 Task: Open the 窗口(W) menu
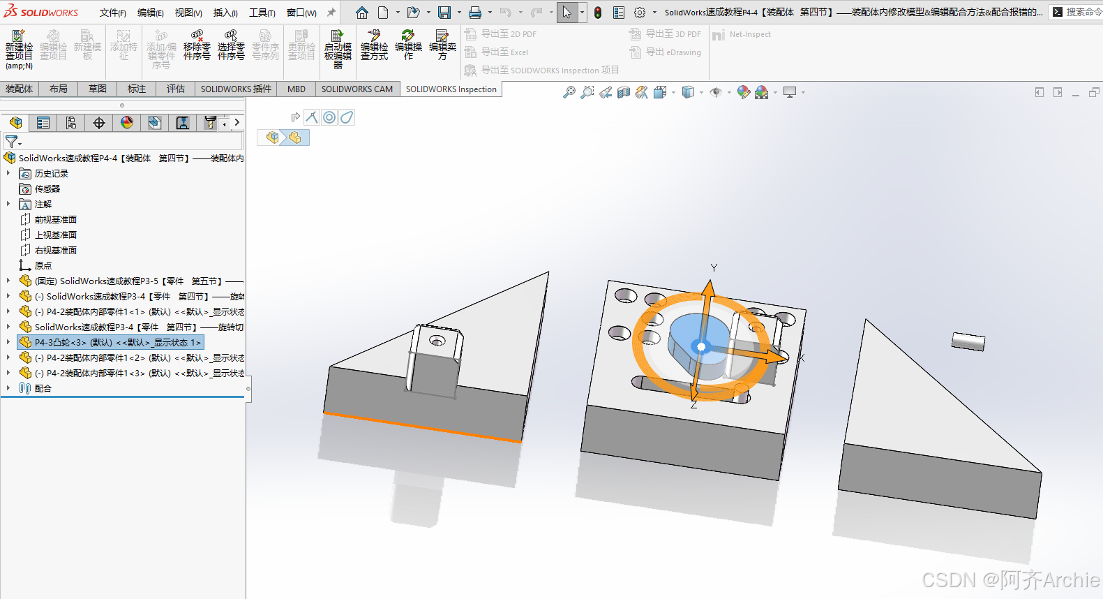click(x=301, y=13)
